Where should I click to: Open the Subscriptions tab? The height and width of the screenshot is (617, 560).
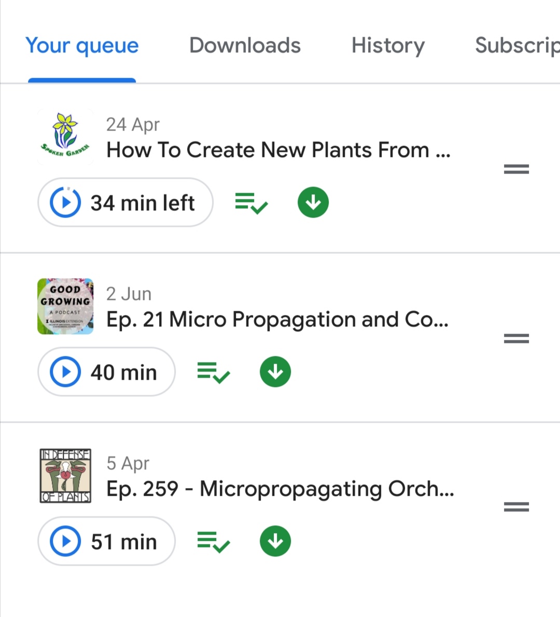(517, 46)
